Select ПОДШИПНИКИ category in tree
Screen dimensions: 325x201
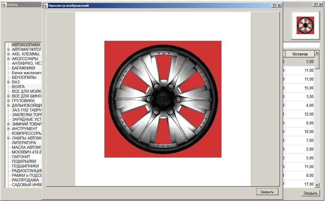25,166
